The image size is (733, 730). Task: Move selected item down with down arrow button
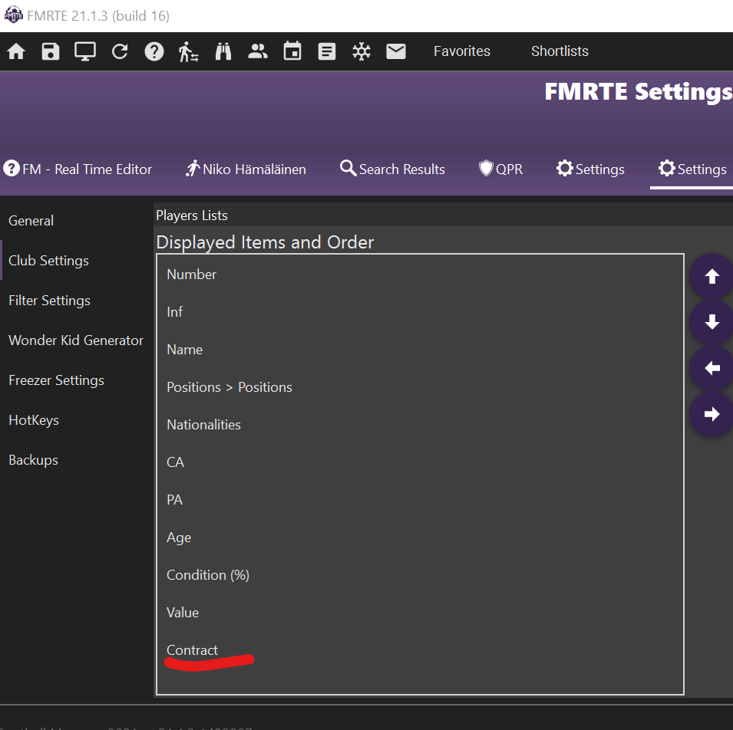(712, 322)
